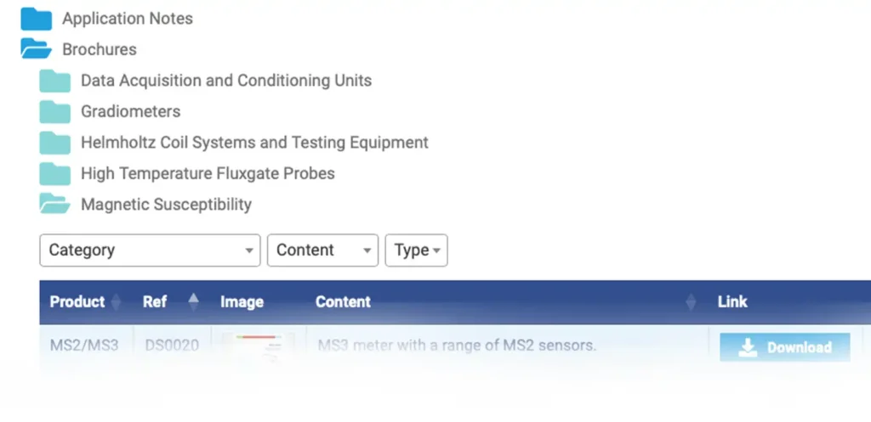Click the Link column header
871x422 pixels.
[x=732, y=301]
